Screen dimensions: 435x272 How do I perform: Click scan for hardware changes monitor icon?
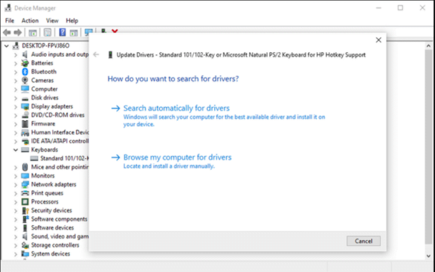pos(88,33)
